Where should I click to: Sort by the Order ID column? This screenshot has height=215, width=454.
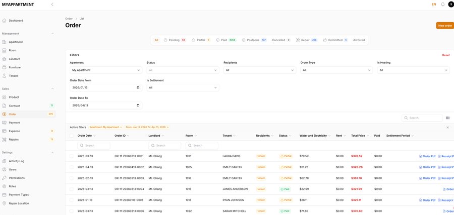[x=122, y=136]
